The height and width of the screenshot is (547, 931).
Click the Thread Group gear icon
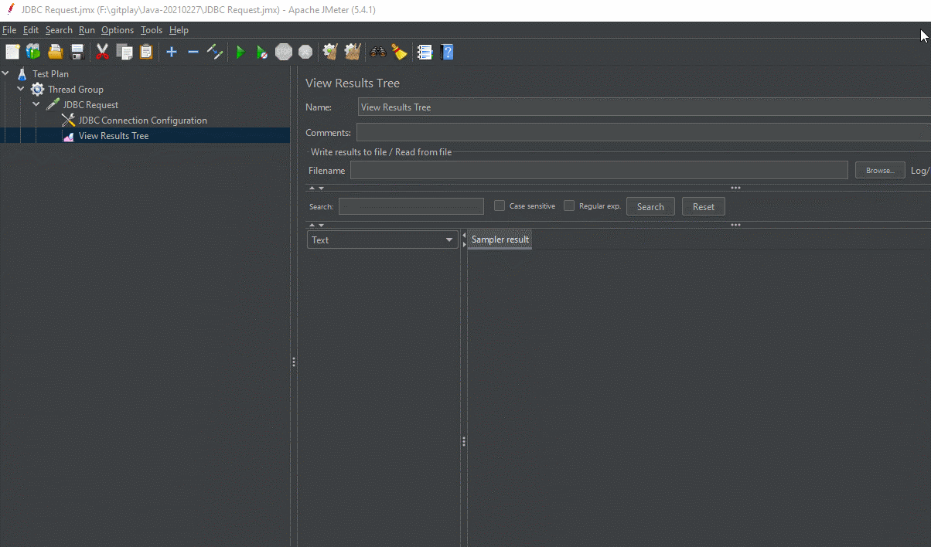(37, 89)
